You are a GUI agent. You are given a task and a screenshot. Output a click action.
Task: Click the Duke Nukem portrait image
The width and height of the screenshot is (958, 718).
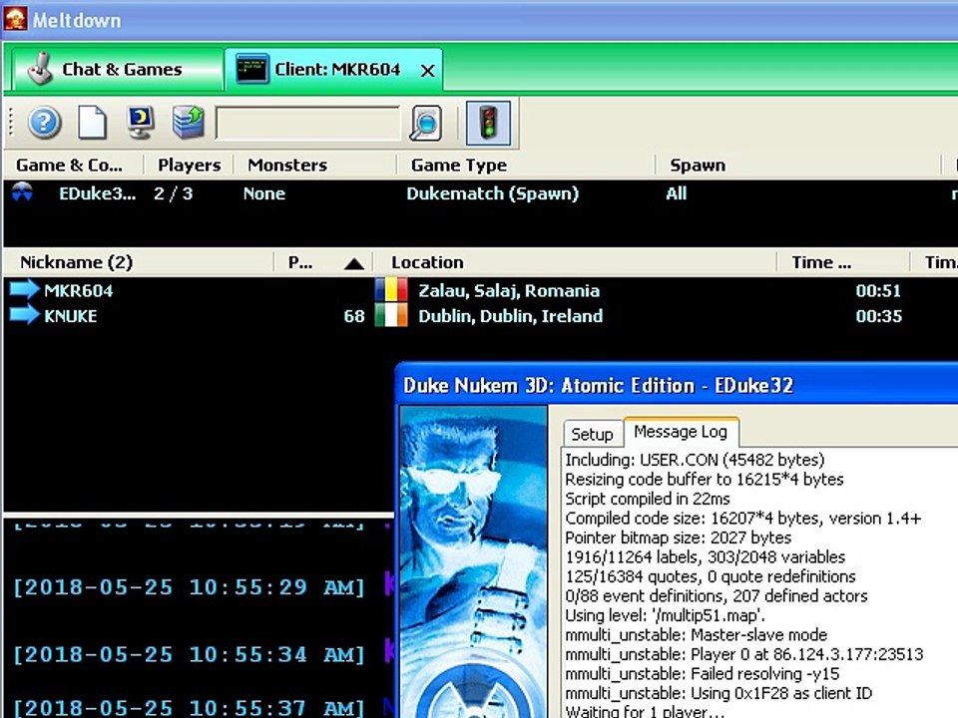click(x=473, y=561)
